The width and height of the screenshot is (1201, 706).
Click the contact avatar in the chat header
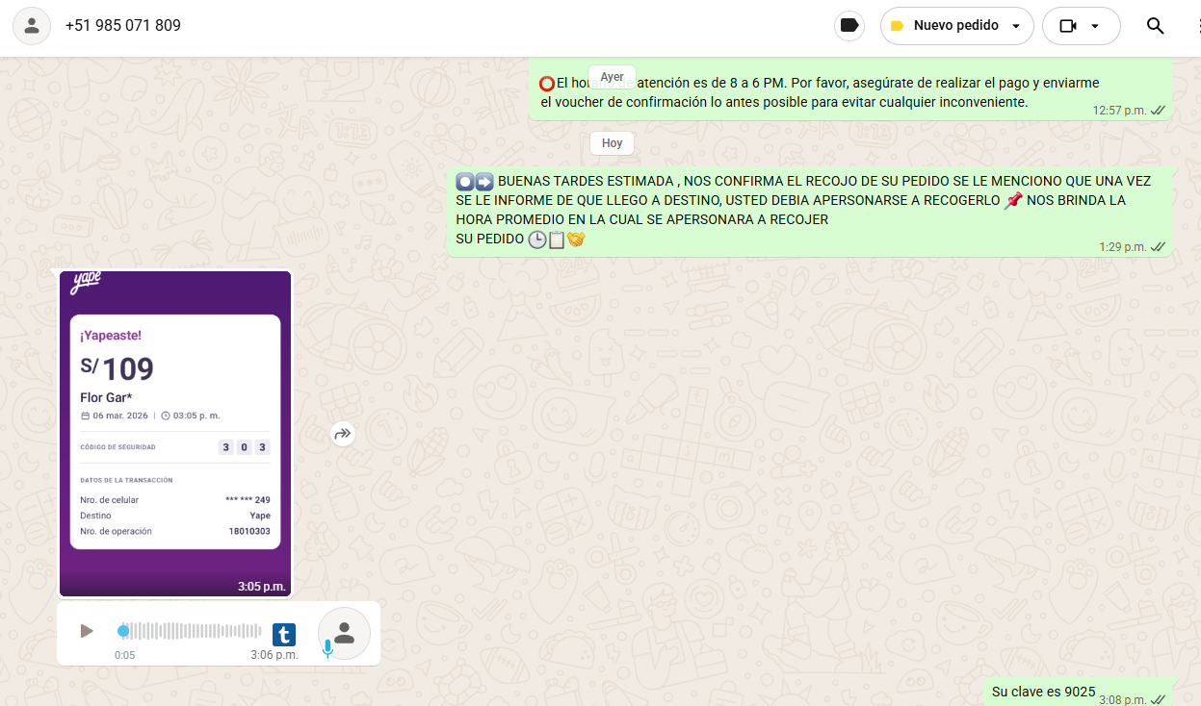click(x=32, y=26)
